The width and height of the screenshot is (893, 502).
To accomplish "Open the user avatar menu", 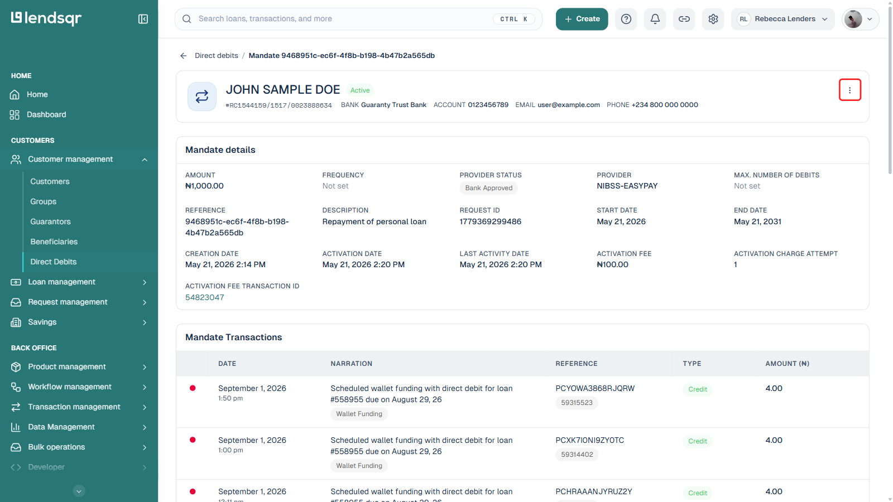I will pos(860,19).
